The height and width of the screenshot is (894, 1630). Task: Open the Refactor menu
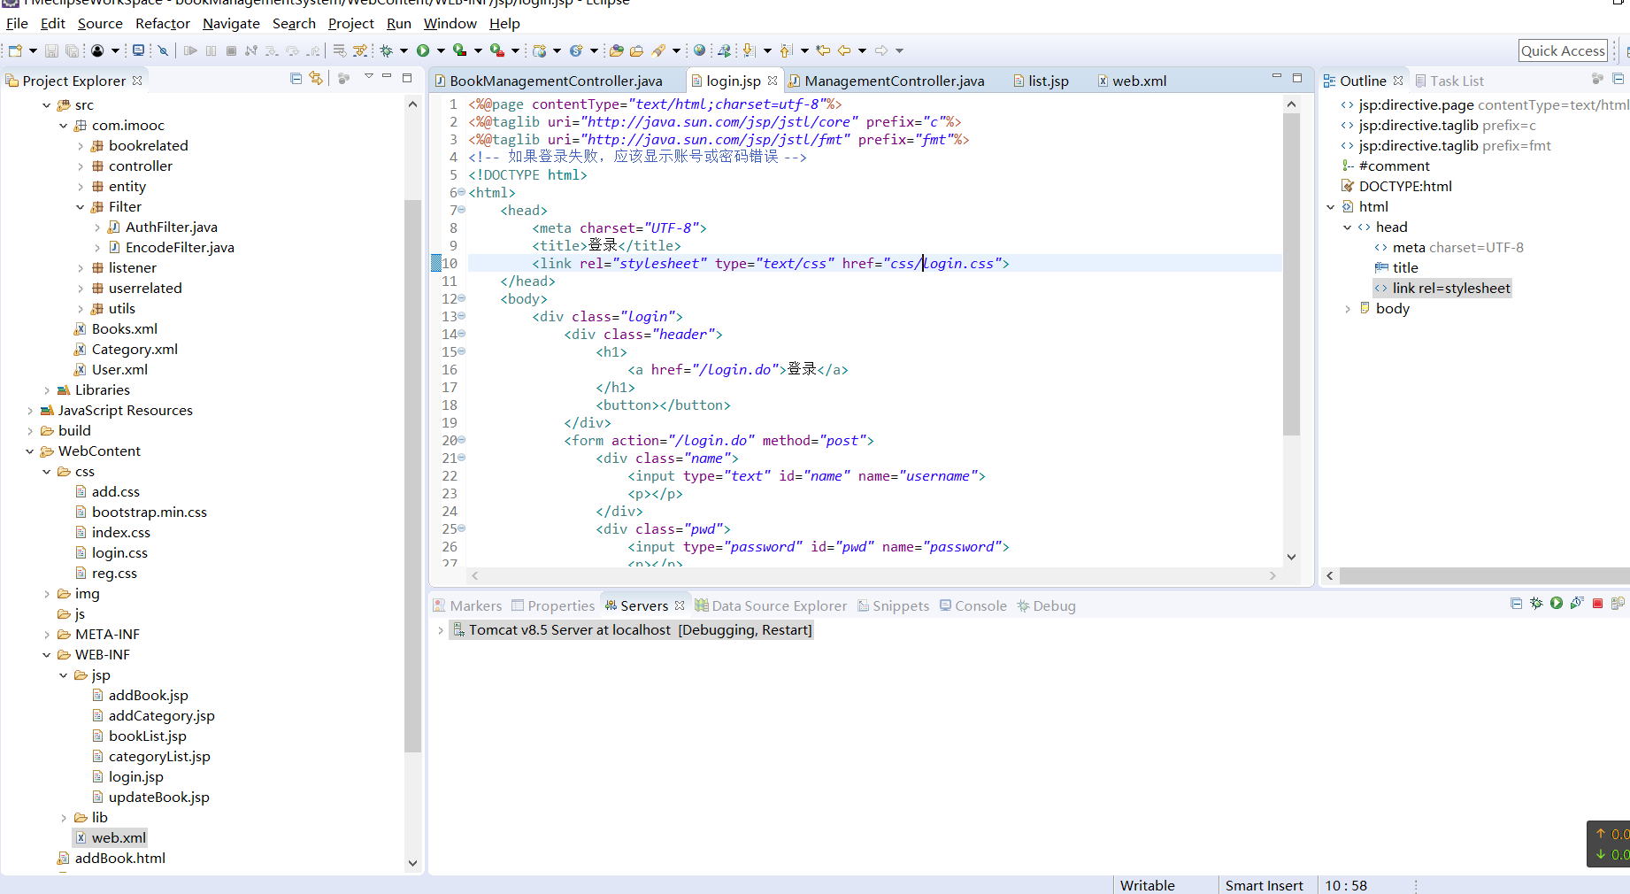click(162, 24)
